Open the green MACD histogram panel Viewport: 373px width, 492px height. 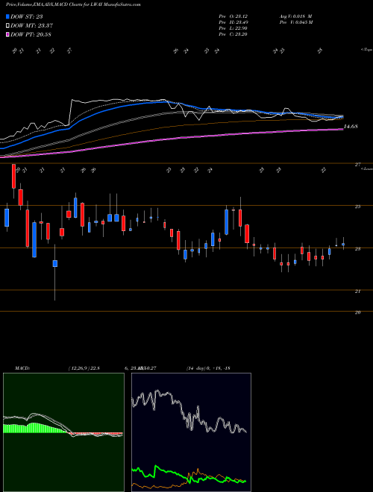click(x=63, y=432)
